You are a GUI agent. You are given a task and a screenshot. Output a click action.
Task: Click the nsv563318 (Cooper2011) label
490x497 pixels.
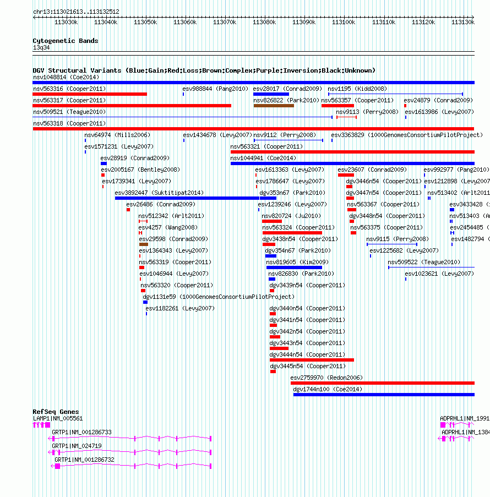coord(69,124)
